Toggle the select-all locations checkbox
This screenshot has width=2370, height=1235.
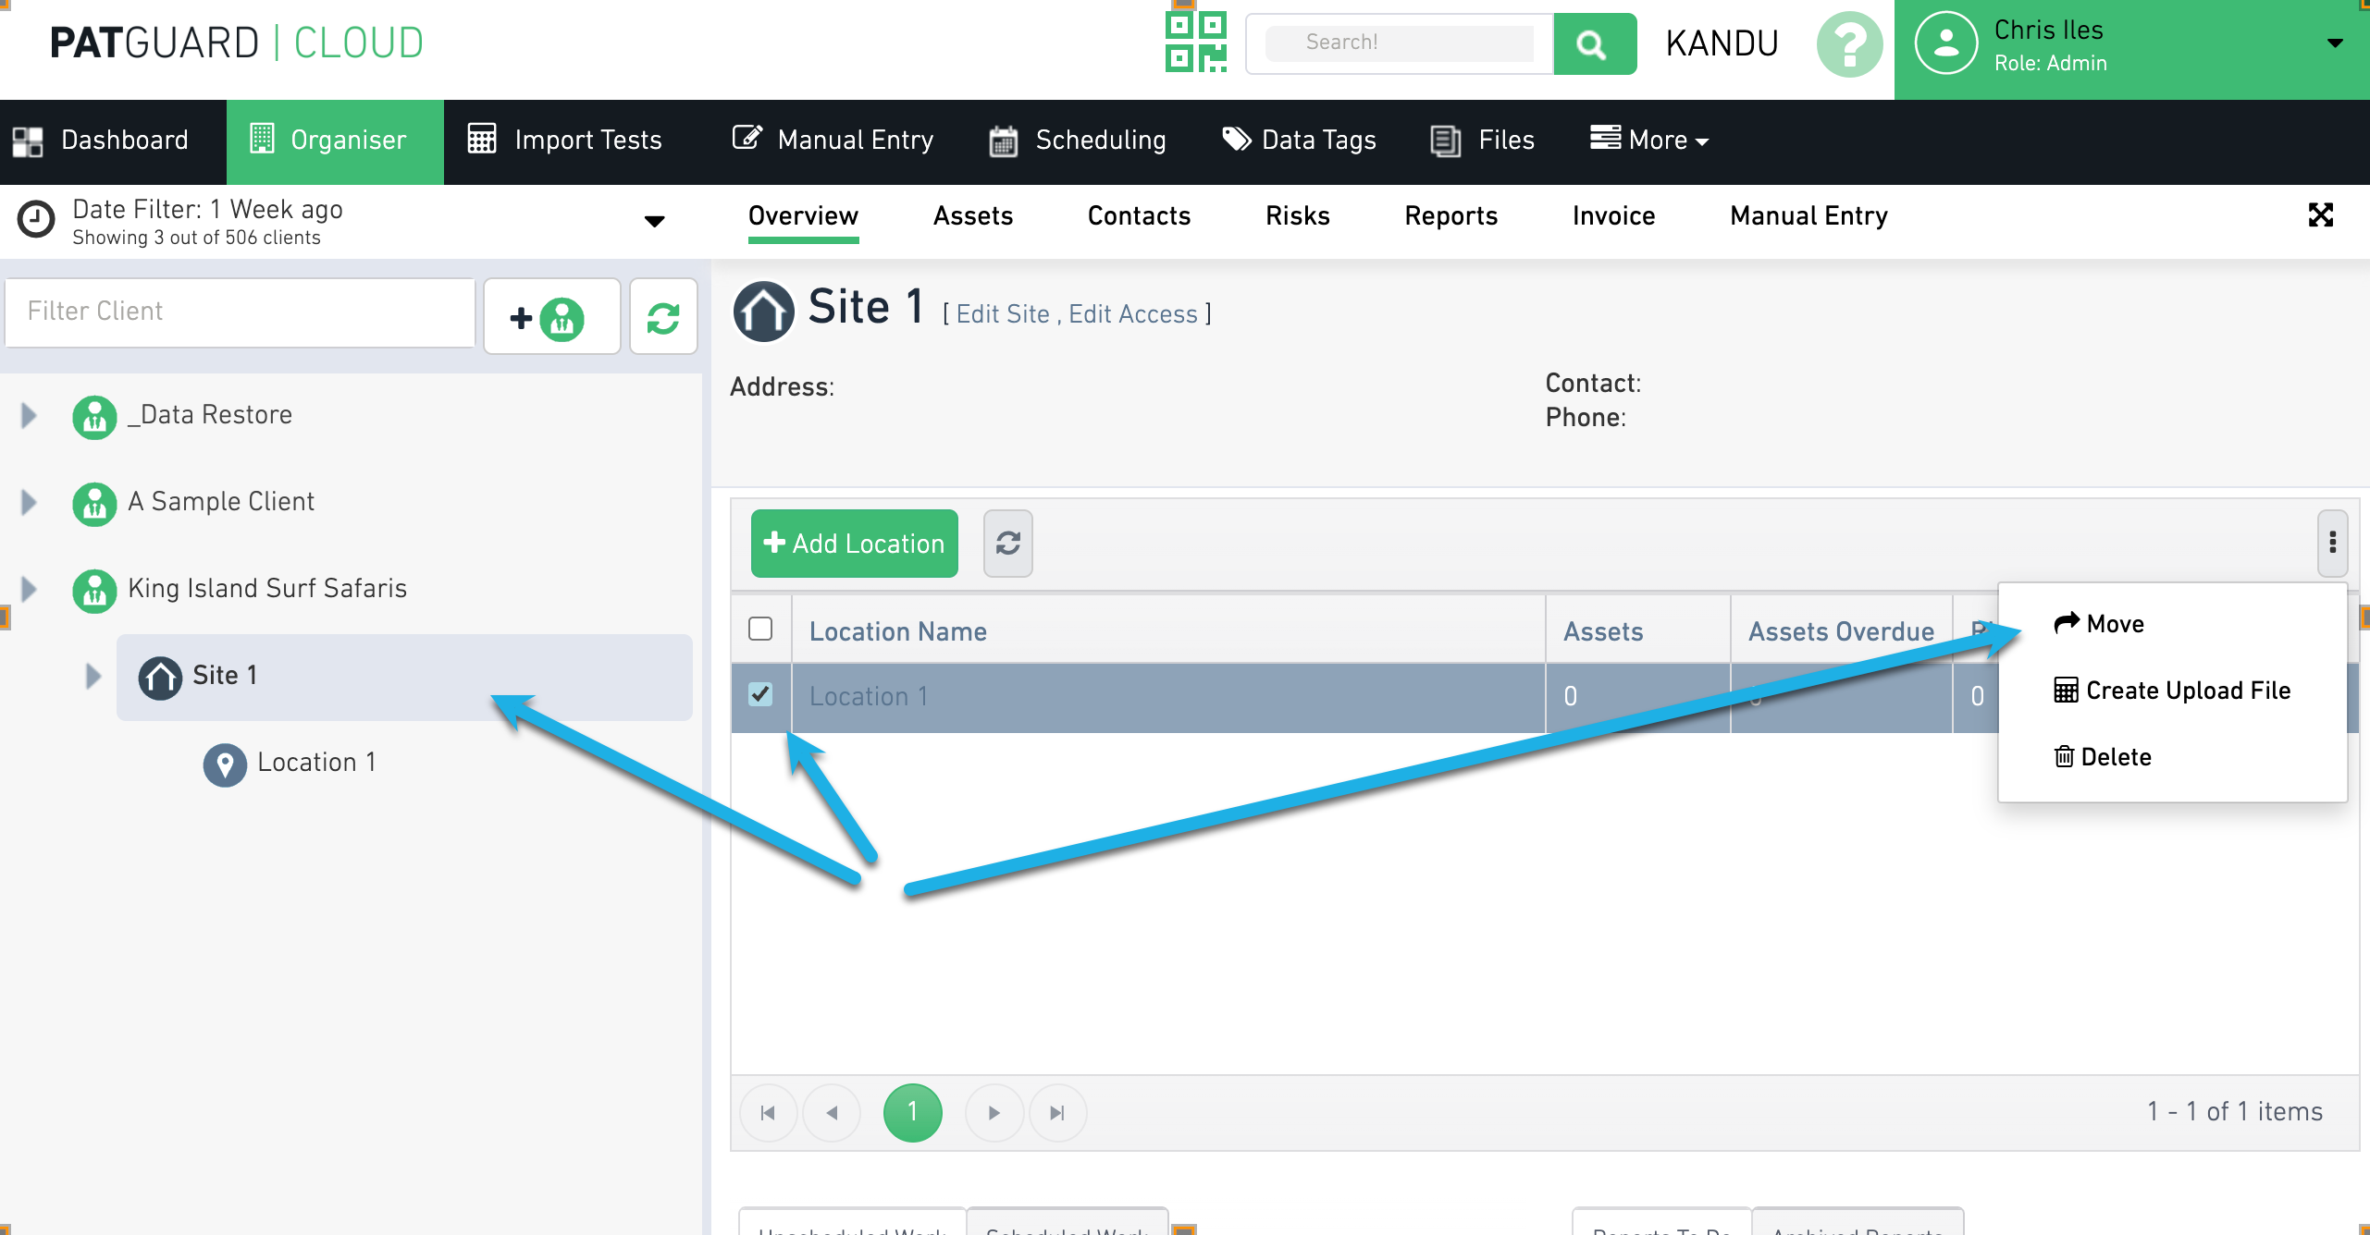point(760,629)
